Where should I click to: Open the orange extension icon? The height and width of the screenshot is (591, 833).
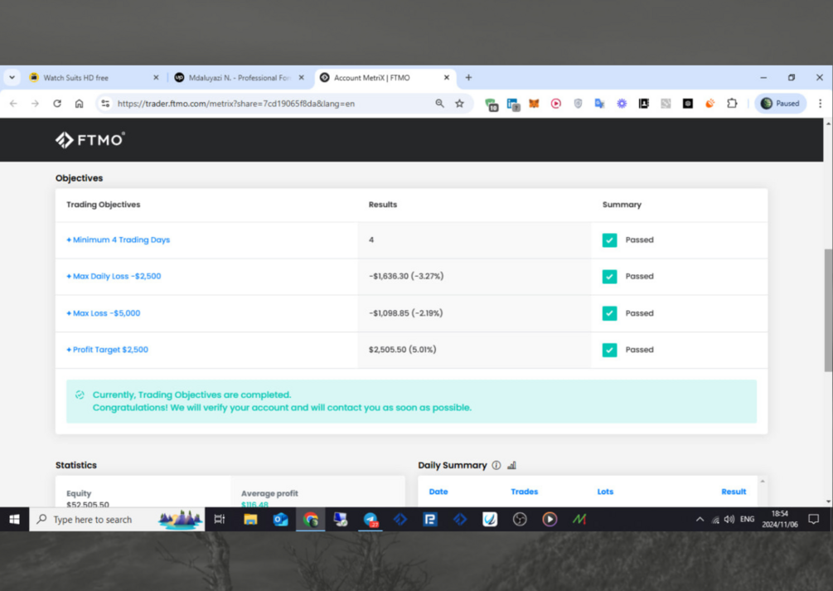(710, 104)
